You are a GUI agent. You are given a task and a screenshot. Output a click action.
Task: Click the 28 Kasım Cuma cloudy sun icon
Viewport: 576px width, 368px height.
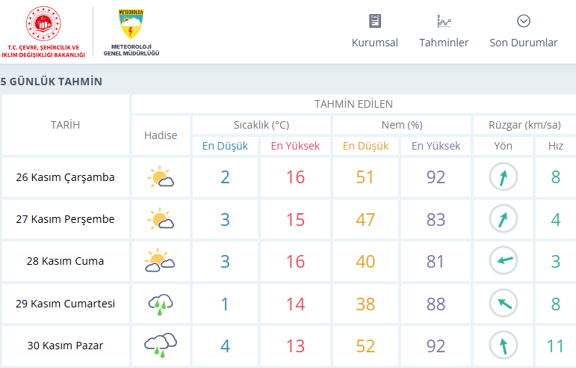tap(160, 262)
